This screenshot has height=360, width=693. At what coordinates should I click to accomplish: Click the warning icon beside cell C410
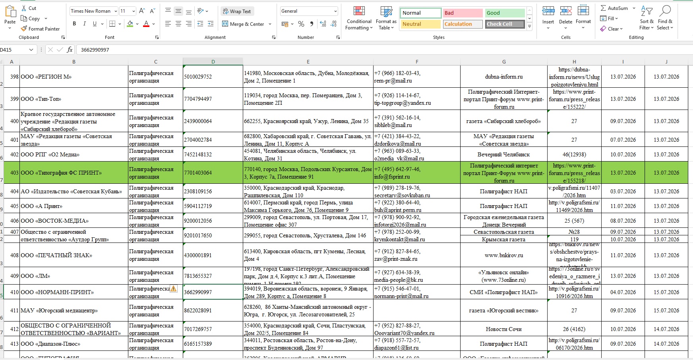click(174, 289)
